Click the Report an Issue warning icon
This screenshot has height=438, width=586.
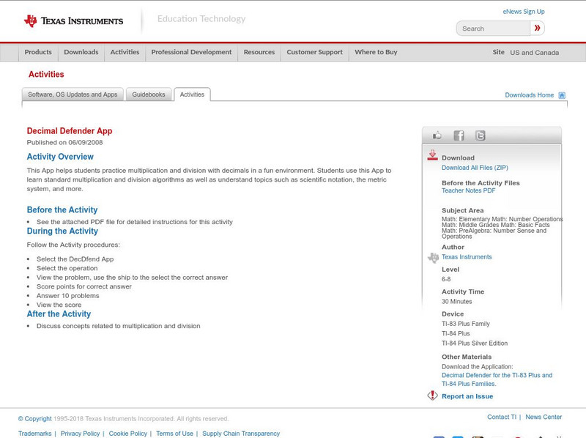[x=432, y=396]
